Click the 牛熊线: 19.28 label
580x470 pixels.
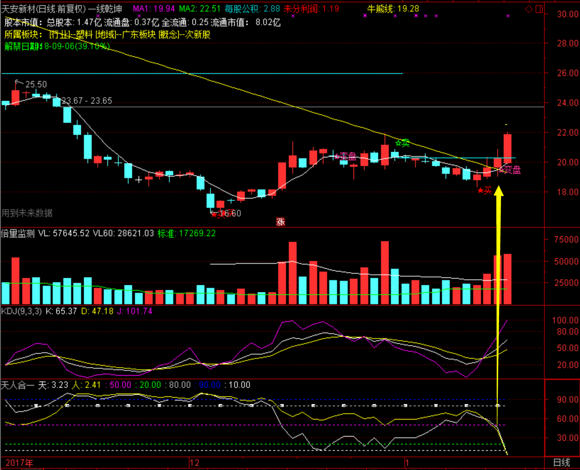click(393, 8)
